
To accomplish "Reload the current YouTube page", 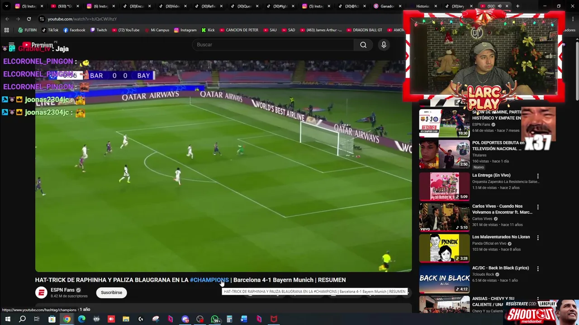I will [29, 19].
